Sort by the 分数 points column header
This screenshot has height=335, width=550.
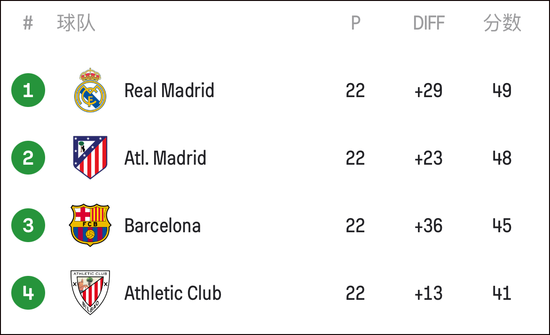(503, 23)
